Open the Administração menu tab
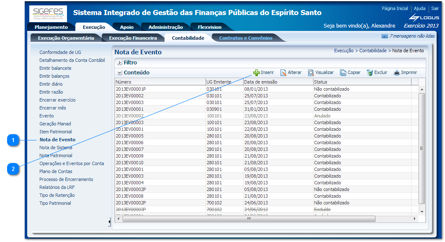Image resolution: width=445 pixels, height=242 pixels. (x=165, y=26)
